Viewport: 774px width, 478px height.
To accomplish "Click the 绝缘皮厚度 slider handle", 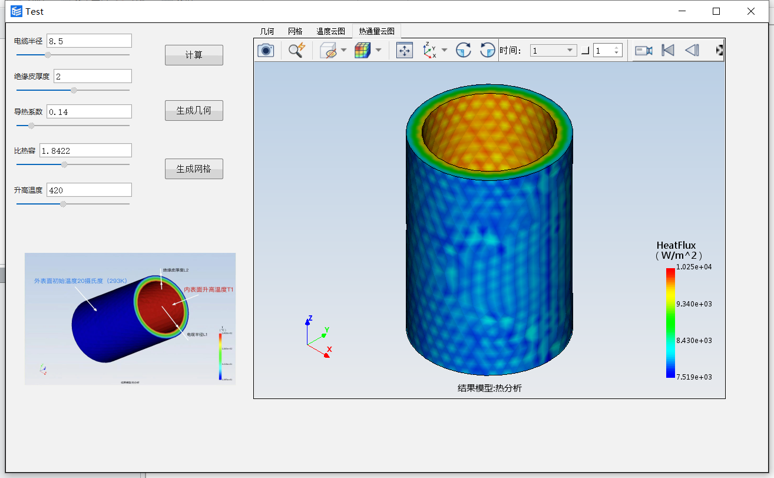I will pyautogui.click(x=74, y=90).
